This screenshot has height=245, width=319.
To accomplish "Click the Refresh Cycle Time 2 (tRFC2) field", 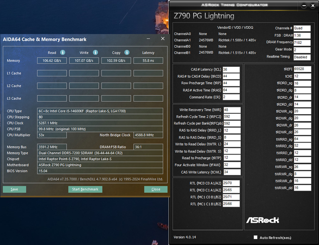I will point(232,117).
